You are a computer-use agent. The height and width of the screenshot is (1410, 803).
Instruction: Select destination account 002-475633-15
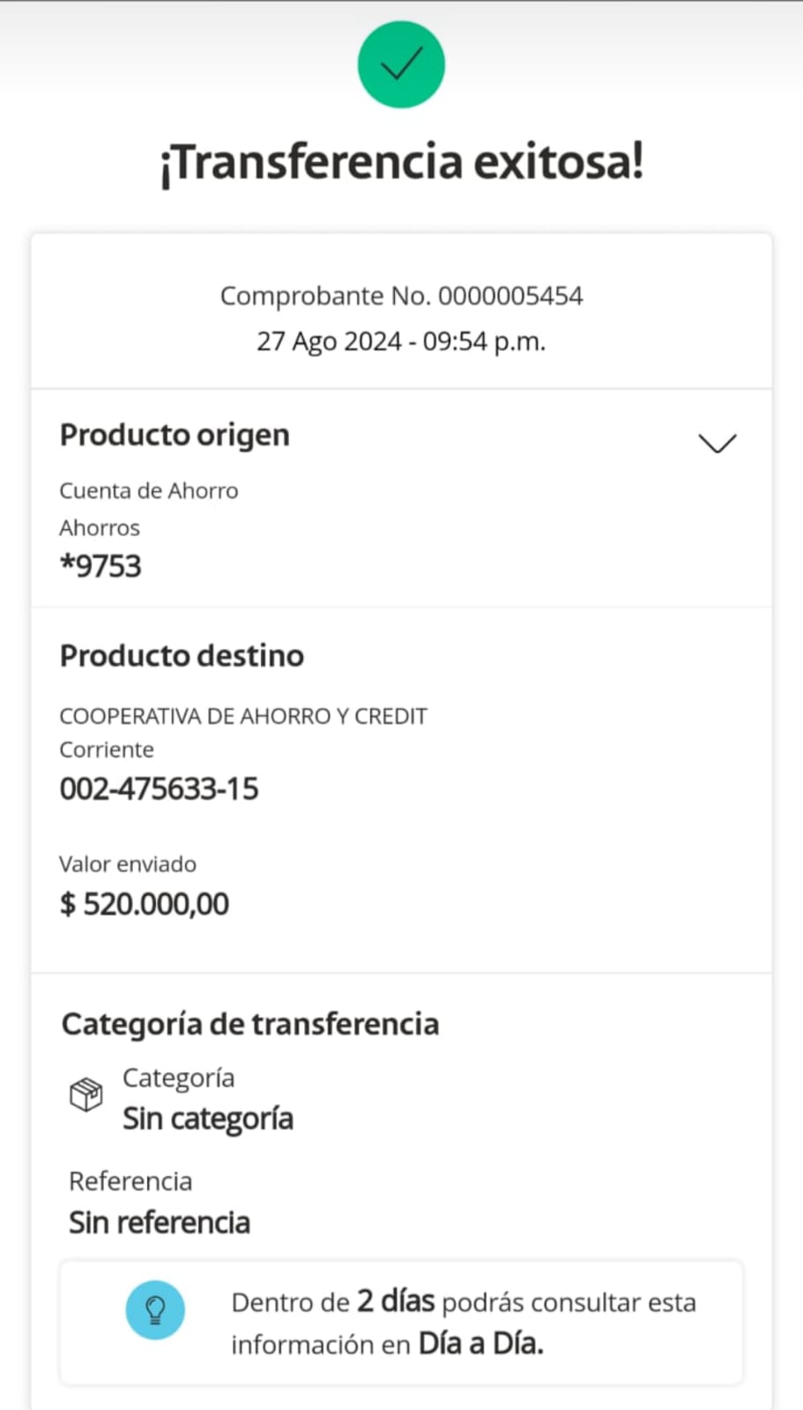(x=159, y=788)
